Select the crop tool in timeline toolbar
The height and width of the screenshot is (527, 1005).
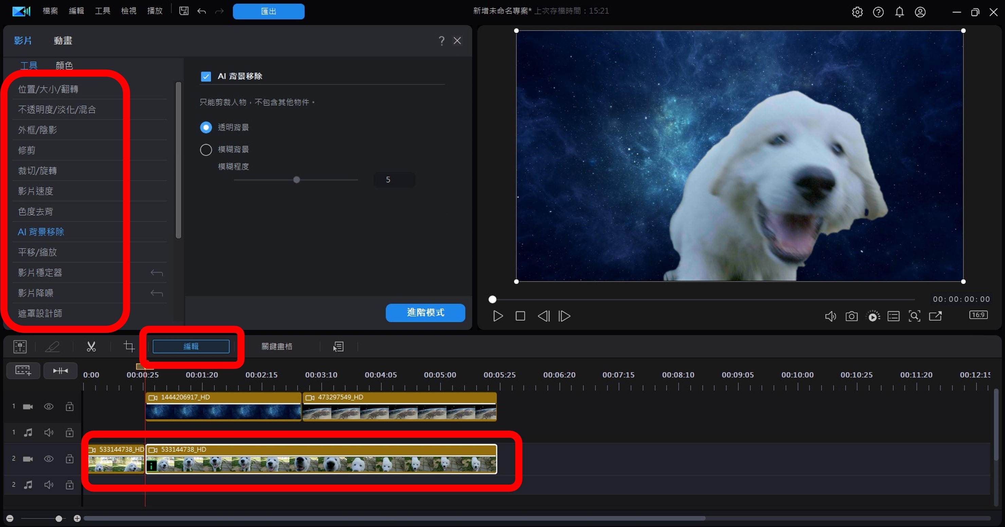point(129,346)
